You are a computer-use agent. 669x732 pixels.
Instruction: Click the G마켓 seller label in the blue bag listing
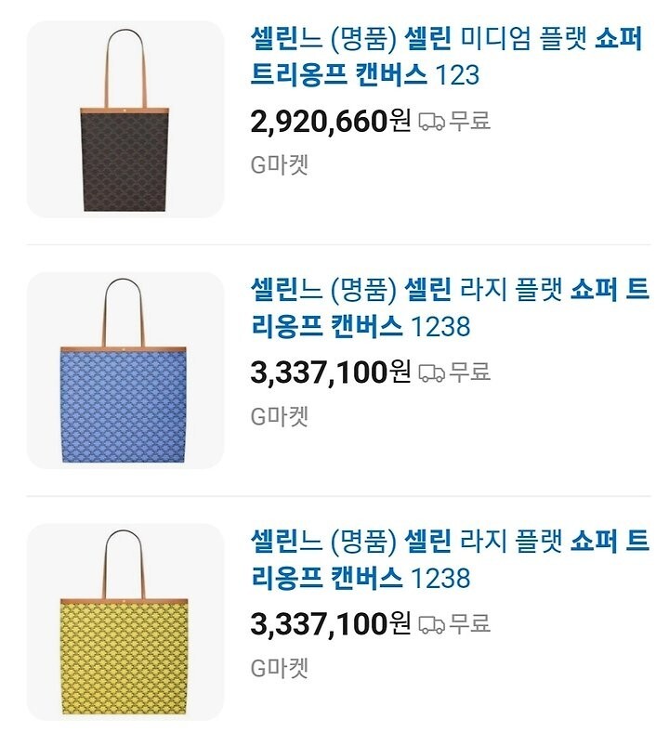click(x=280, y=417)
